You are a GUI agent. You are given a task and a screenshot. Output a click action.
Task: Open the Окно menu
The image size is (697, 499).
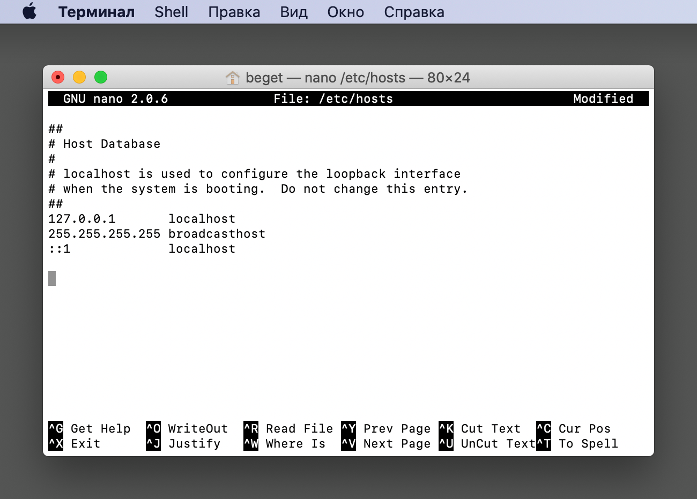click(x=345, y=12)
